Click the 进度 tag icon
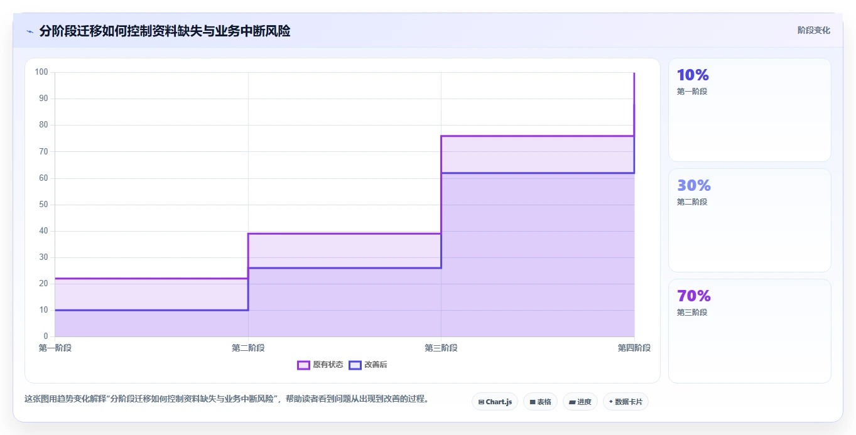Screen dimensions: 856x435 point(572,402)
